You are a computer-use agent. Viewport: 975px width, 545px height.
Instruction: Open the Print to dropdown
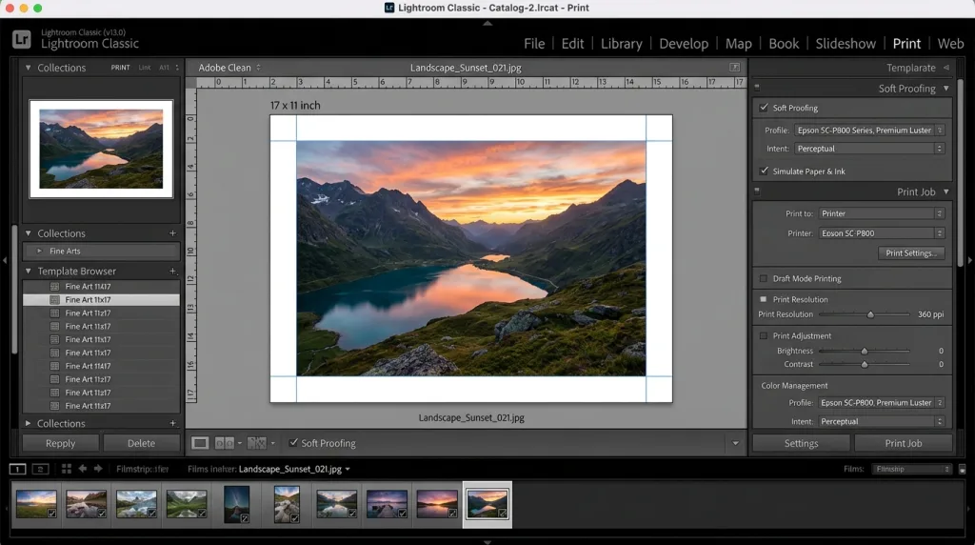pos(881,213)
